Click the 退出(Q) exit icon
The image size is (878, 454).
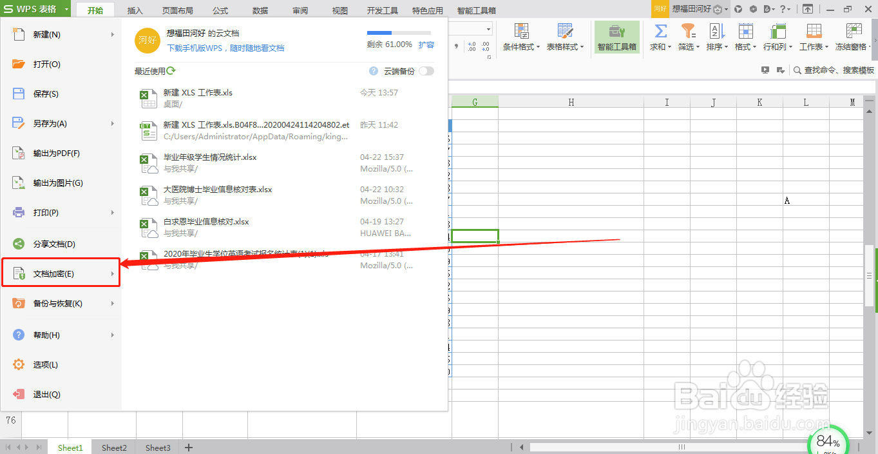coord(19,394)
